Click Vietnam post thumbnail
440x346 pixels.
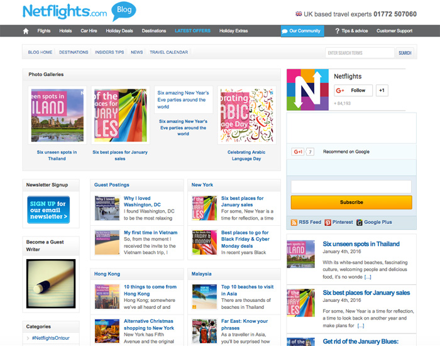[x=107, y=242]
